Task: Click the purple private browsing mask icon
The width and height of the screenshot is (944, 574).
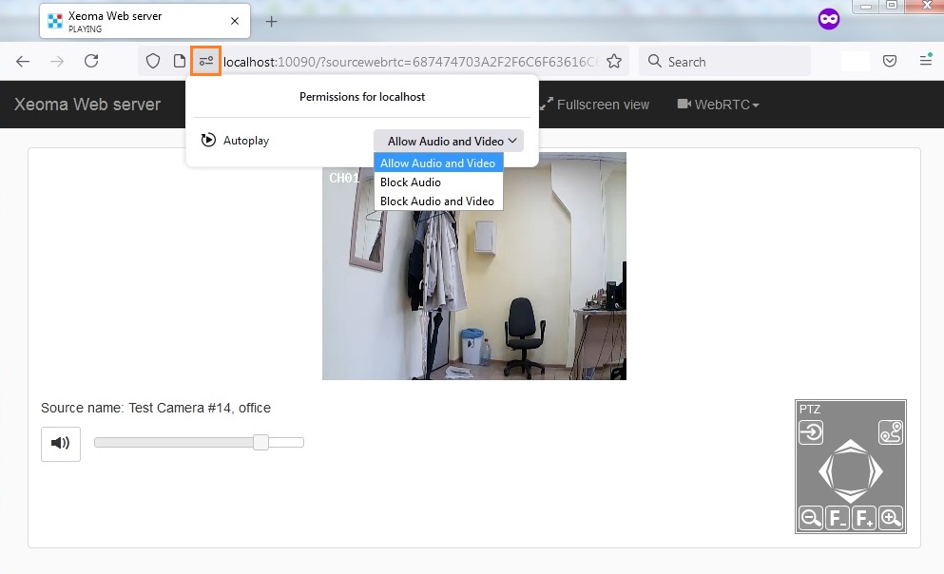Action: click(x=829, y=19)
